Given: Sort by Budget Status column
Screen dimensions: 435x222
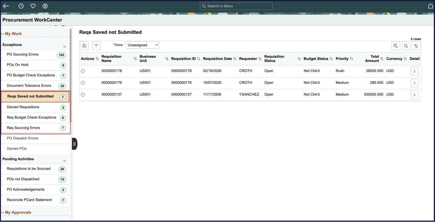Looking at the screenshot, I should pos(331,59).
